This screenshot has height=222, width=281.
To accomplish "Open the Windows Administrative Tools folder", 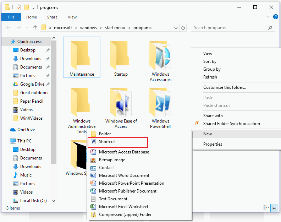I will pyautogui.click(x=82, y=110).
